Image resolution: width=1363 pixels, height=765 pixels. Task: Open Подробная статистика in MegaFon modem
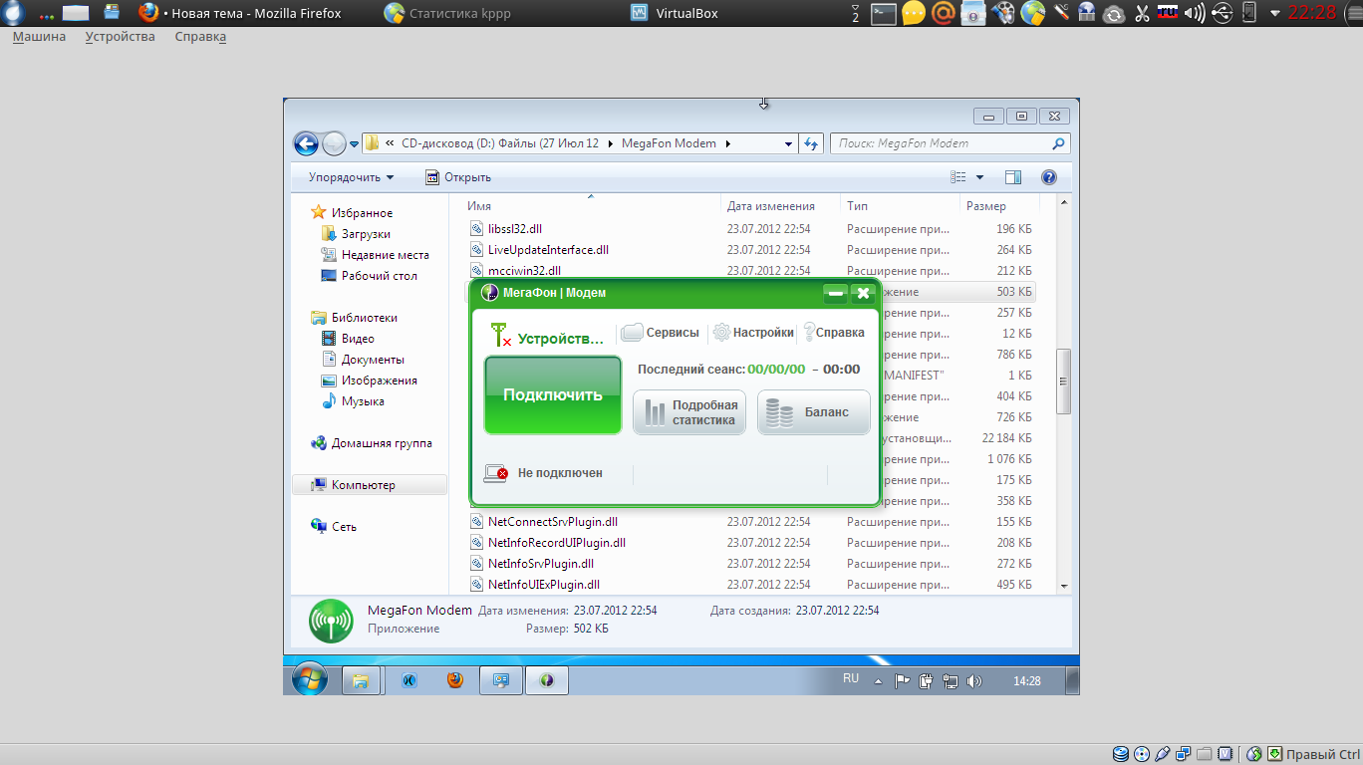click(689, 412)
